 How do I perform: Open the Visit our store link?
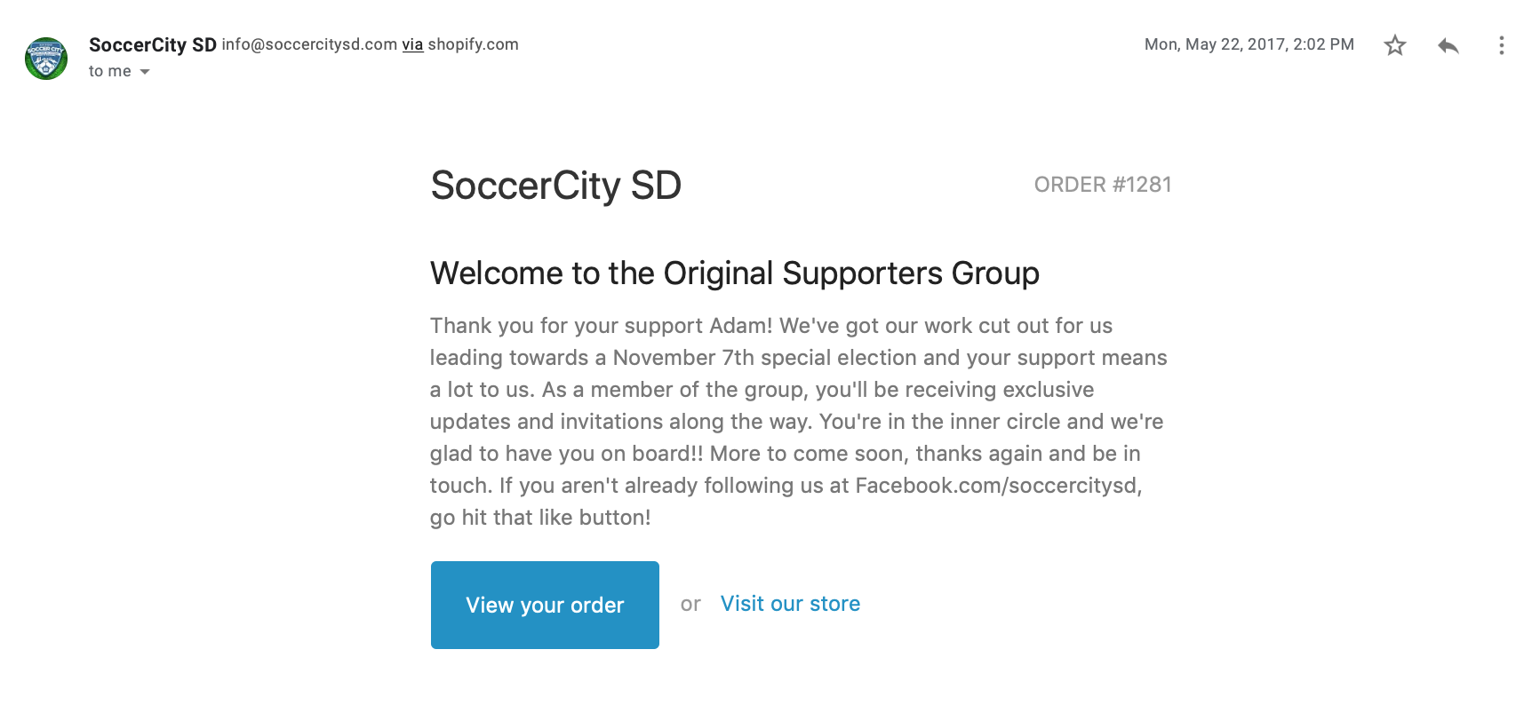click(790, 604)
